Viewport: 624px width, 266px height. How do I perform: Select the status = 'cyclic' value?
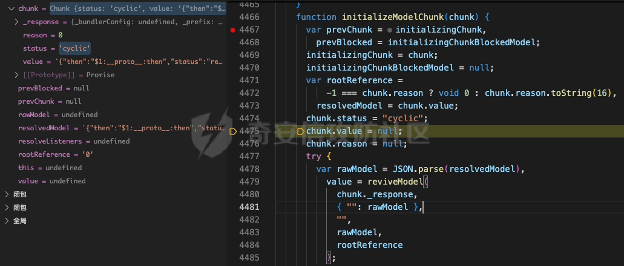[x=75, y=48]
